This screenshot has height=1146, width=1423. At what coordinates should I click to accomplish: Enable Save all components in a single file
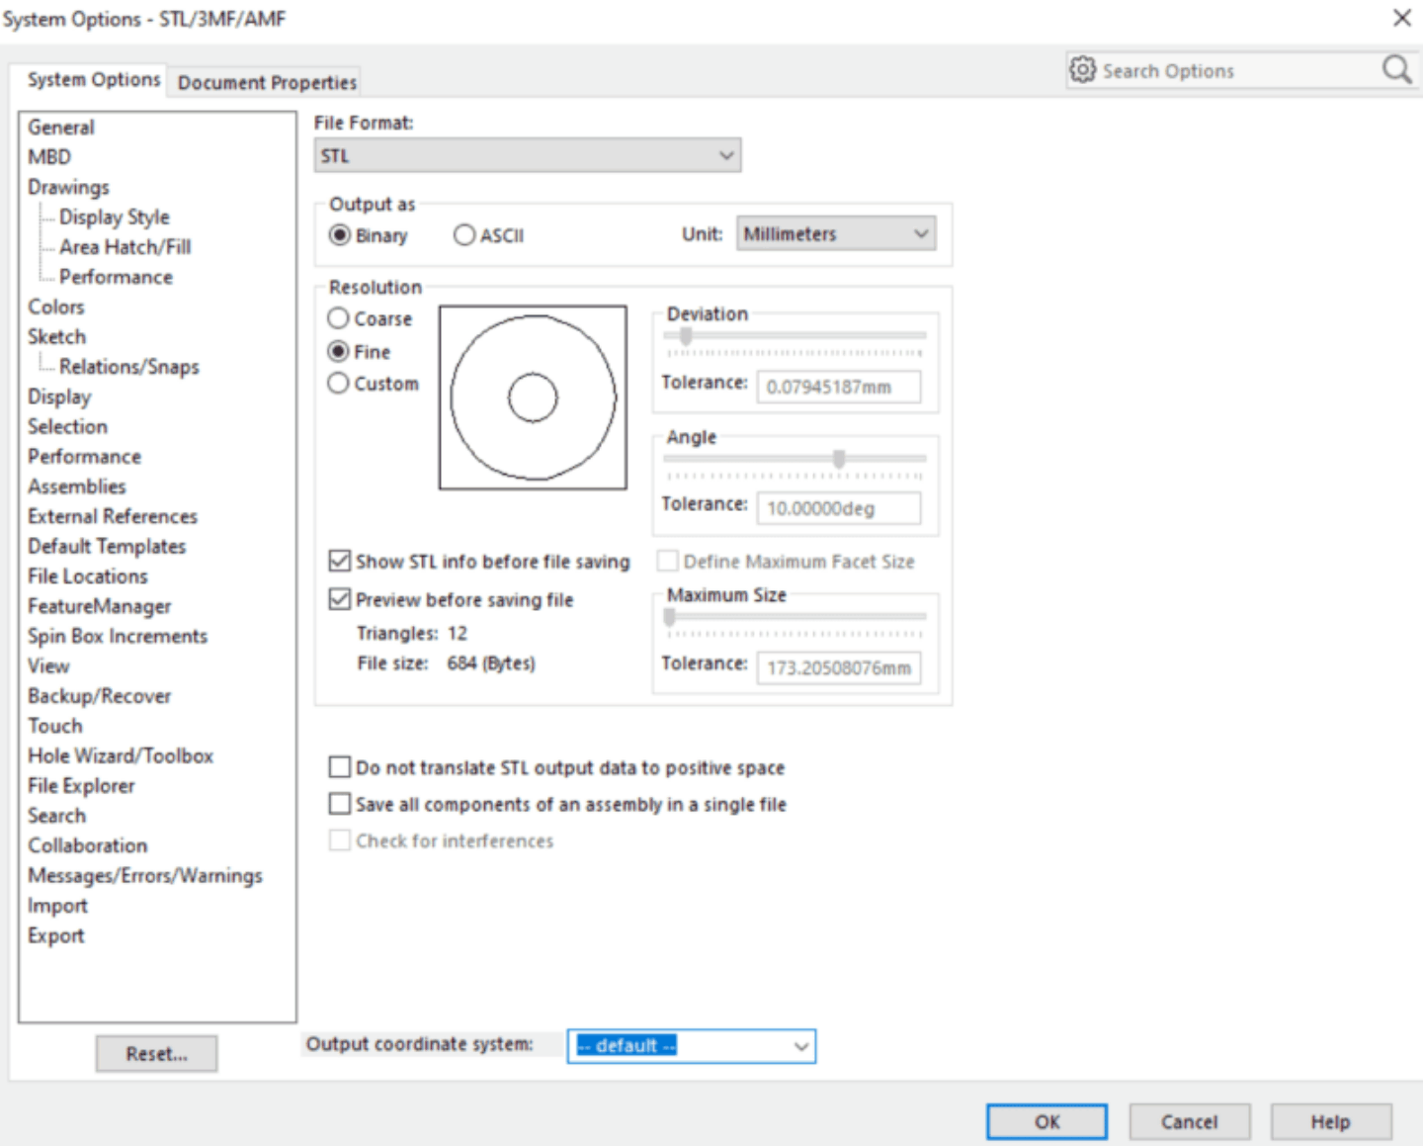(x=339, y=804)
